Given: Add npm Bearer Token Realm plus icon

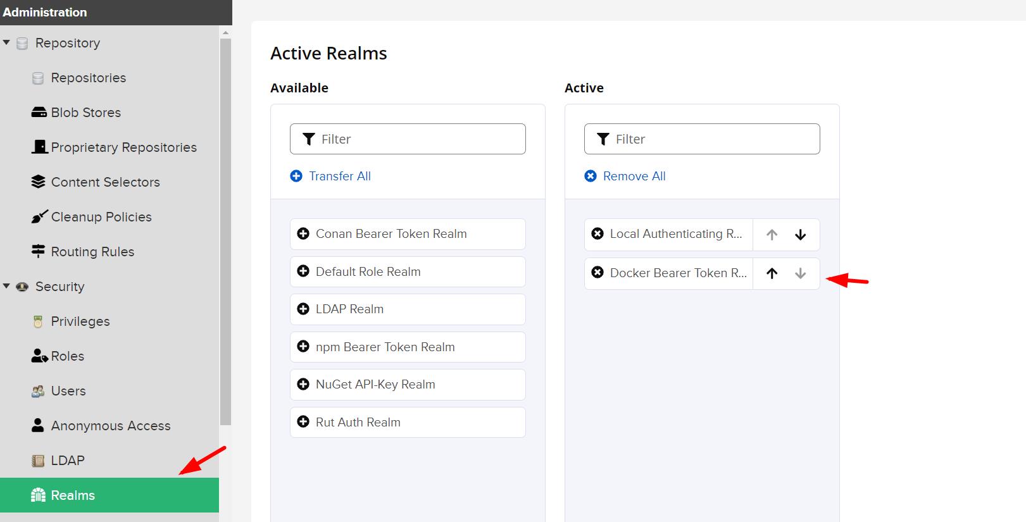Looking at the screenshot, I should (x=303, y=347).
